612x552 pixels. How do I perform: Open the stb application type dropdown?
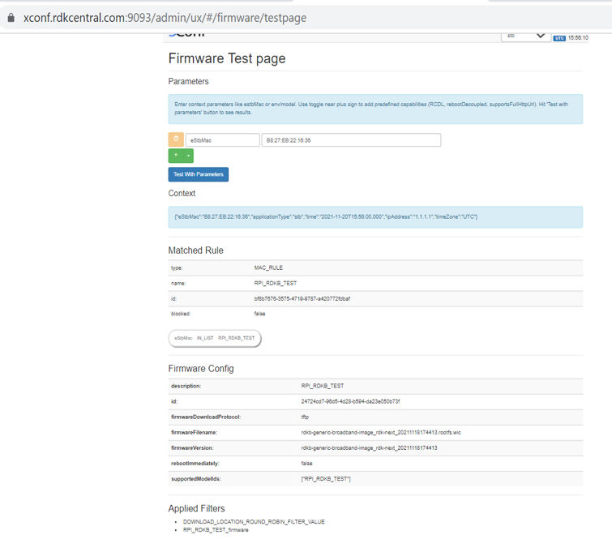[525, 36]
